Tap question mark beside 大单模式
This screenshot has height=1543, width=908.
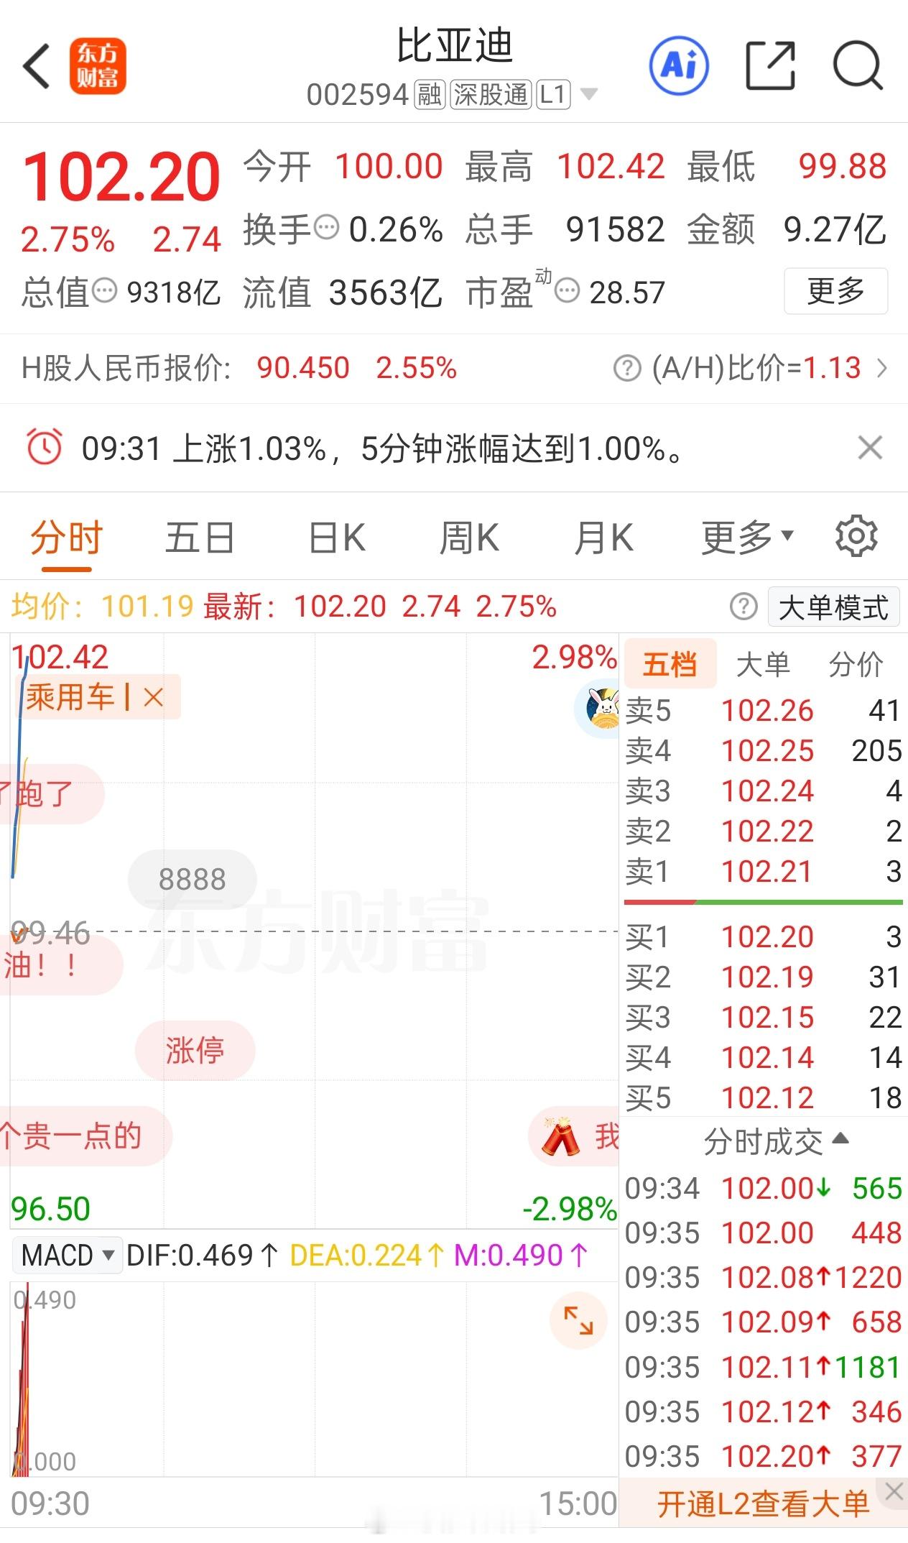[x=743, y=607]
